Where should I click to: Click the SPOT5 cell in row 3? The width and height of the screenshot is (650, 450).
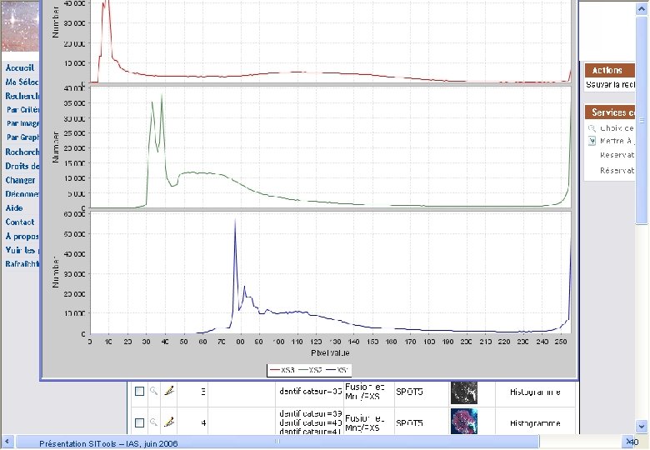pyautogui.click(x=409, y=392)
